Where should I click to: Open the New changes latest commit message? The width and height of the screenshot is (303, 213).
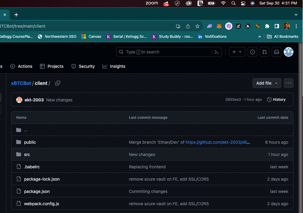pyautogui.click(x=59, y=100)
